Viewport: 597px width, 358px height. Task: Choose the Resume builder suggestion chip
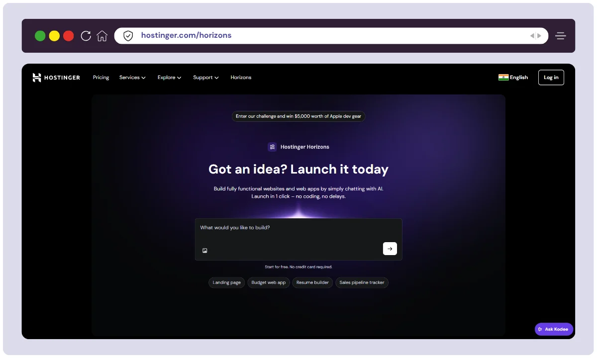pos(312,282)
